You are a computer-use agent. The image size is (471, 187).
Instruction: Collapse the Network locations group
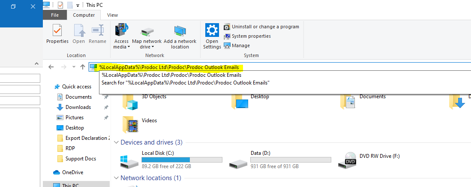tap(117, 178)
